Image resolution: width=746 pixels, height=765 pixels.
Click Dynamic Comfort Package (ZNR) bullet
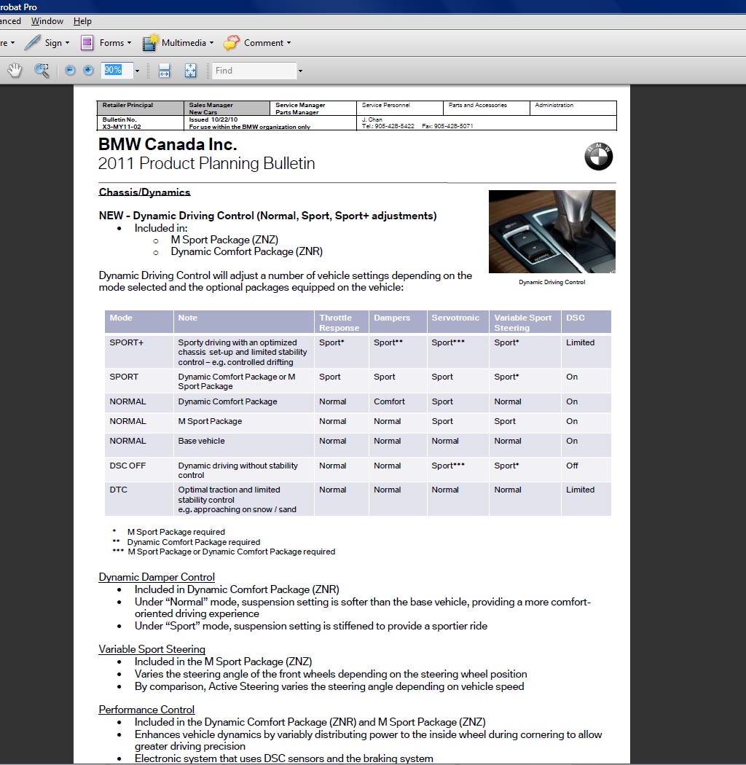(246, 251)
